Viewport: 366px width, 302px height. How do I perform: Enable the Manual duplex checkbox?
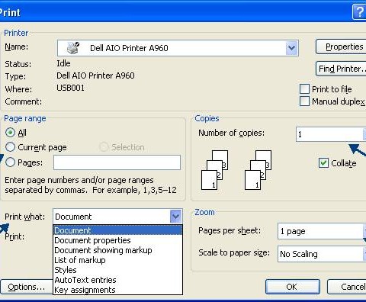coord(304,101)
